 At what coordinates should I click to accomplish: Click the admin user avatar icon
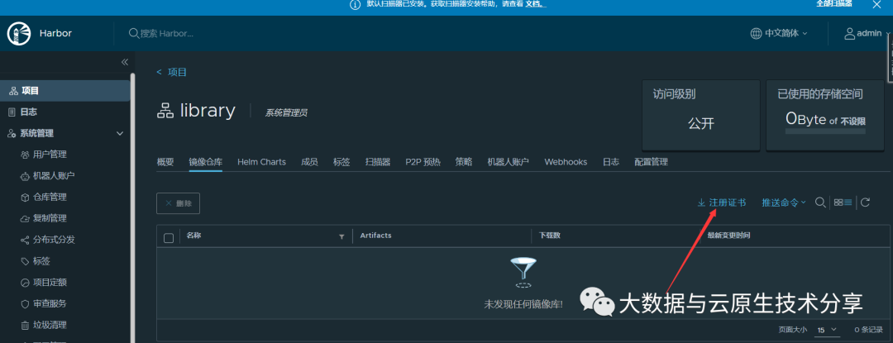(849, 34)
